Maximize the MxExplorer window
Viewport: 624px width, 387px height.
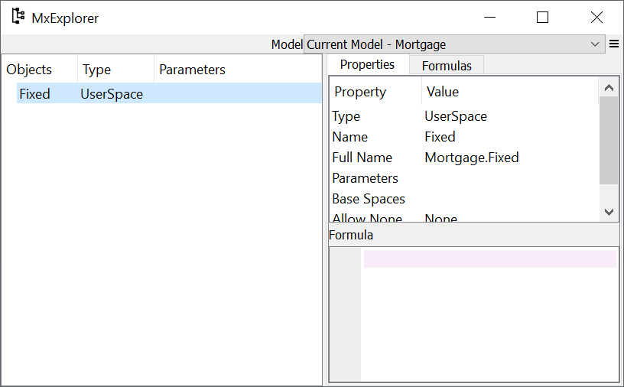542,18
